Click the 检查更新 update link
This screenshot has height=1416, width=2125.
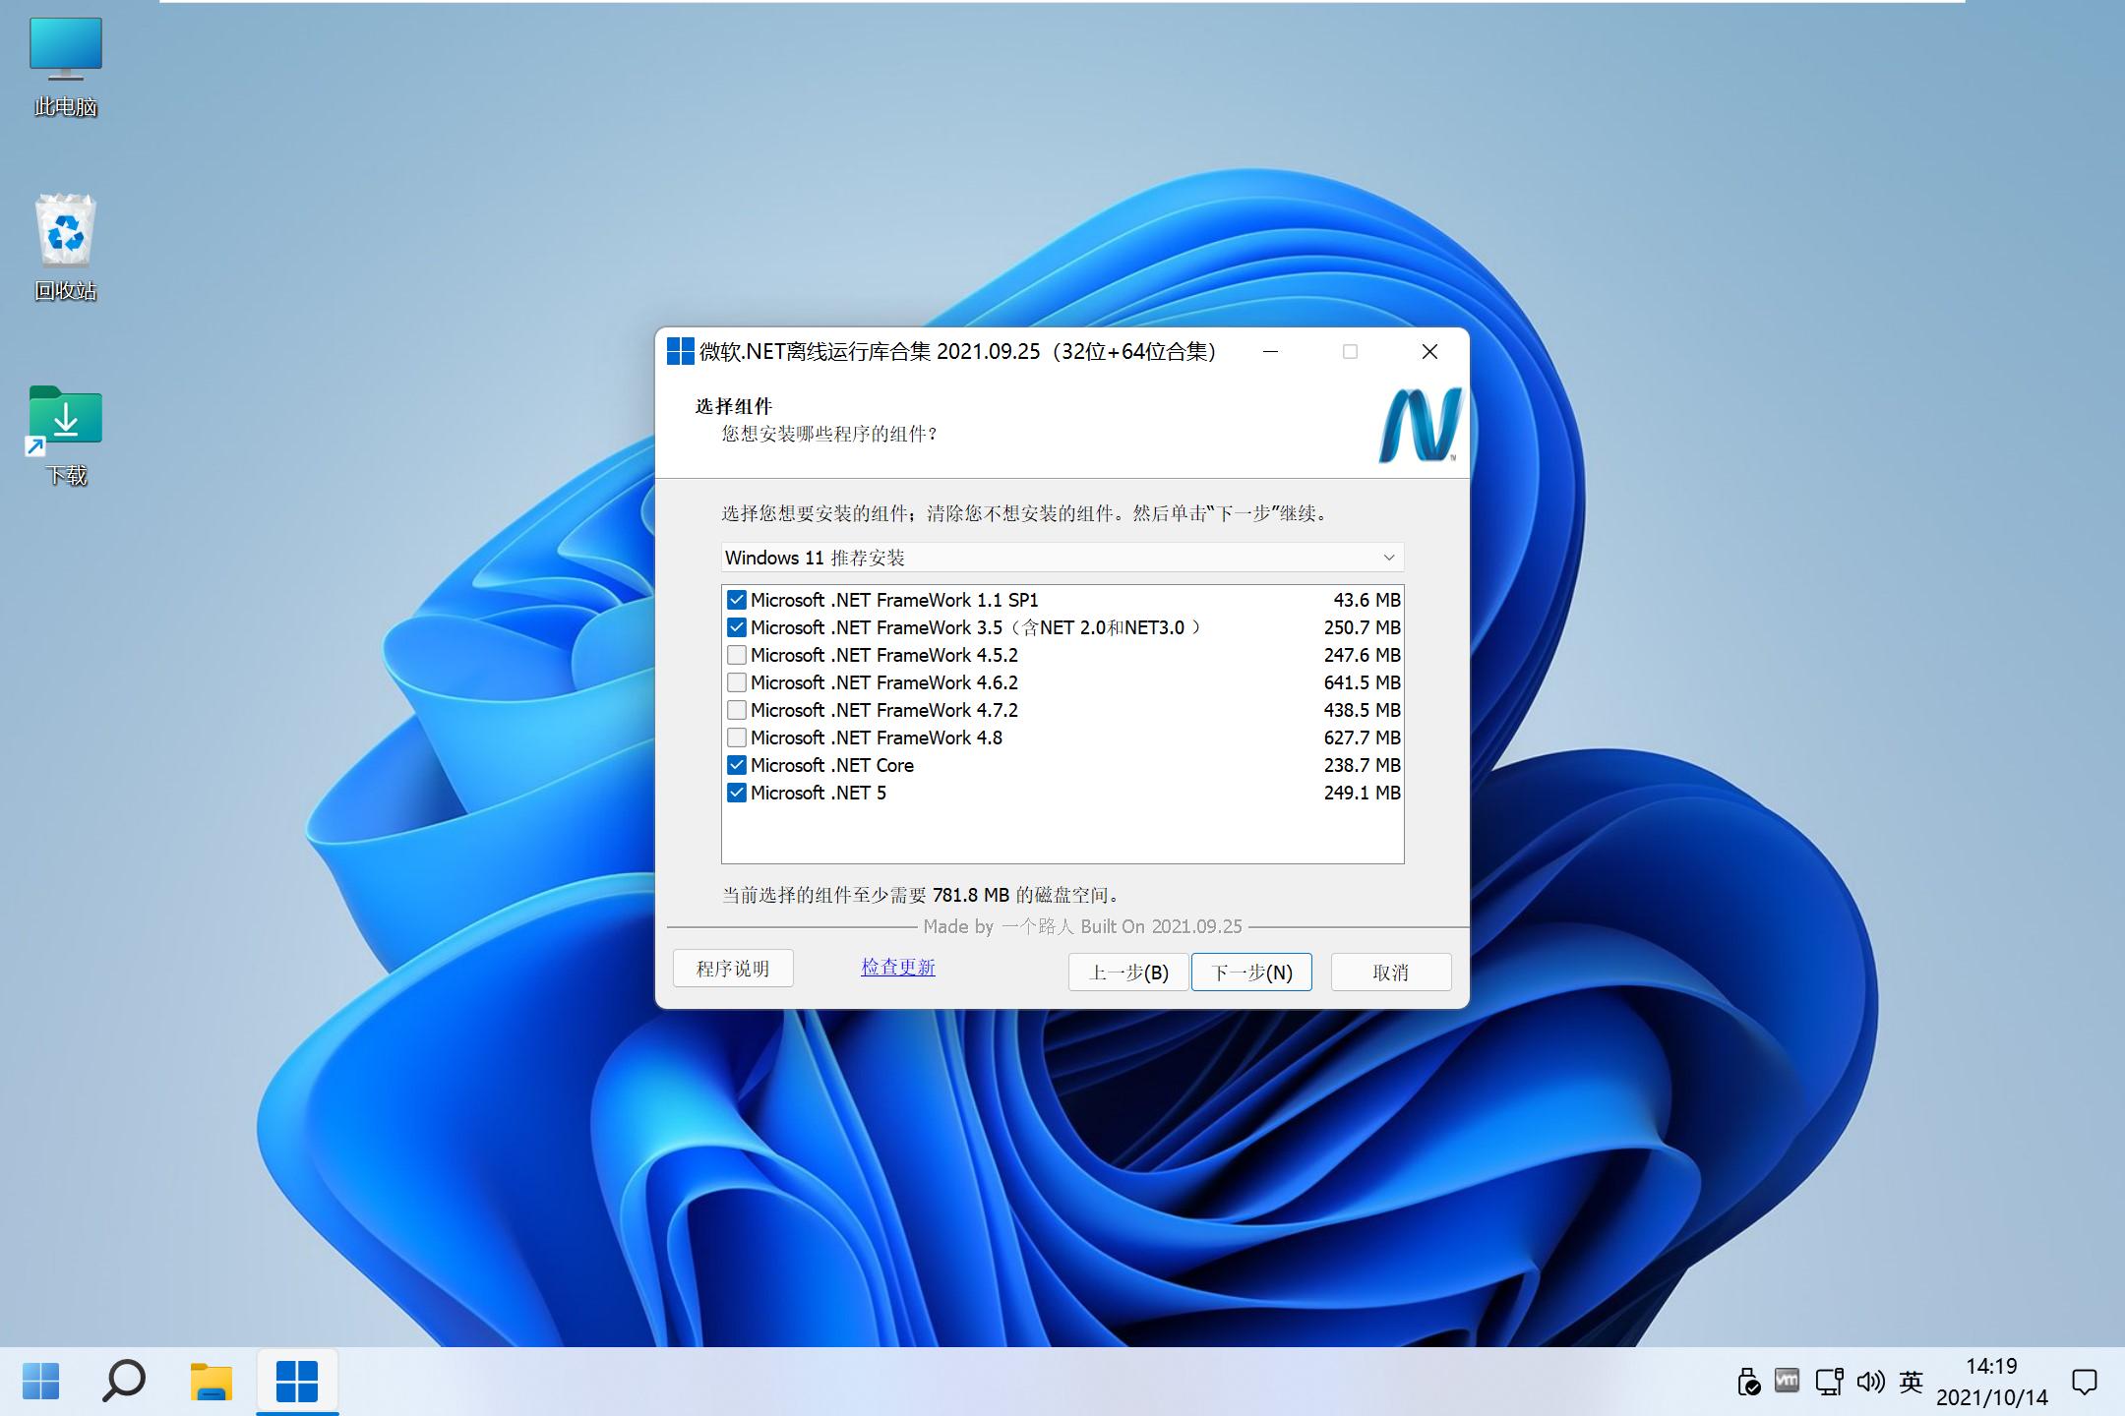tap(897, 968)
